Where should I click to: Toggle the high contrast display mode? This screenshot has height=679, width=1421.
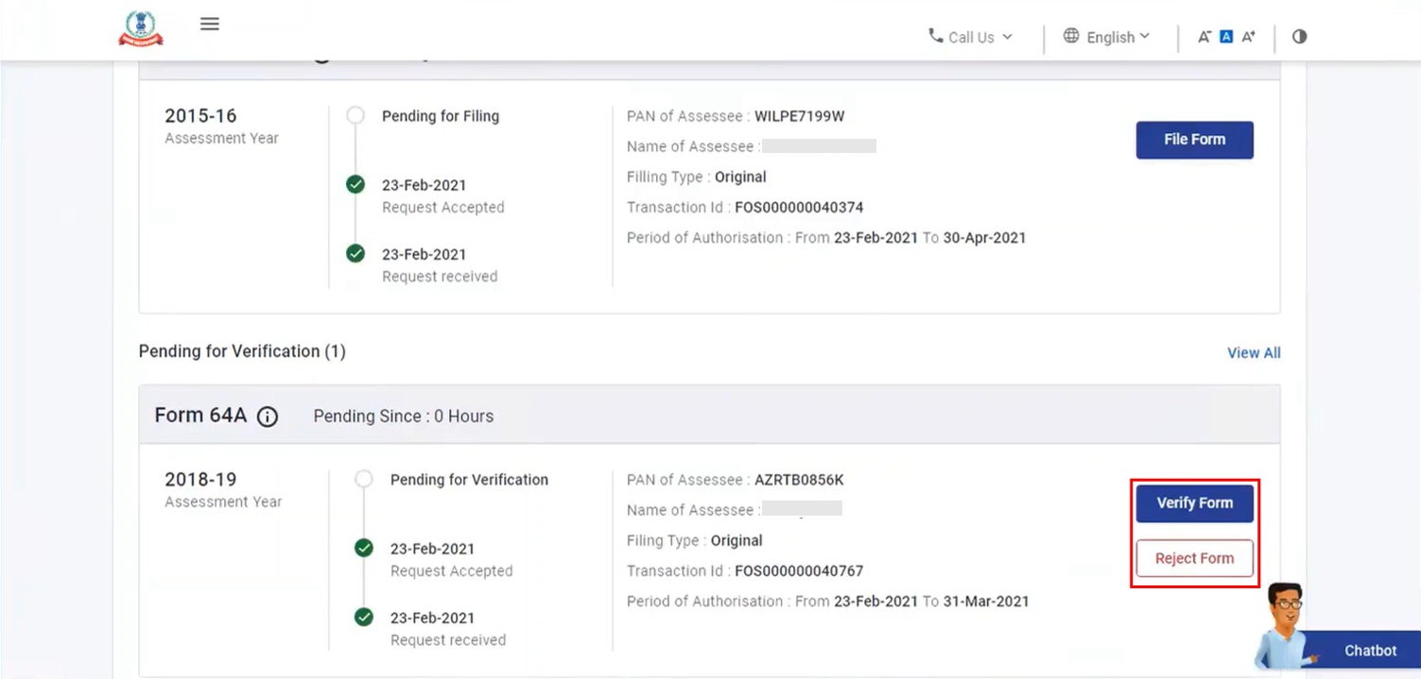[1299, 36]
